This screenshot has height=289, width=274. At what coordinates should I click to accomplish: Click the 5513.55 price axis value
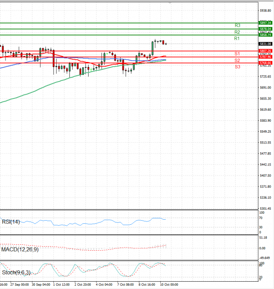click(x=265, y=143)
